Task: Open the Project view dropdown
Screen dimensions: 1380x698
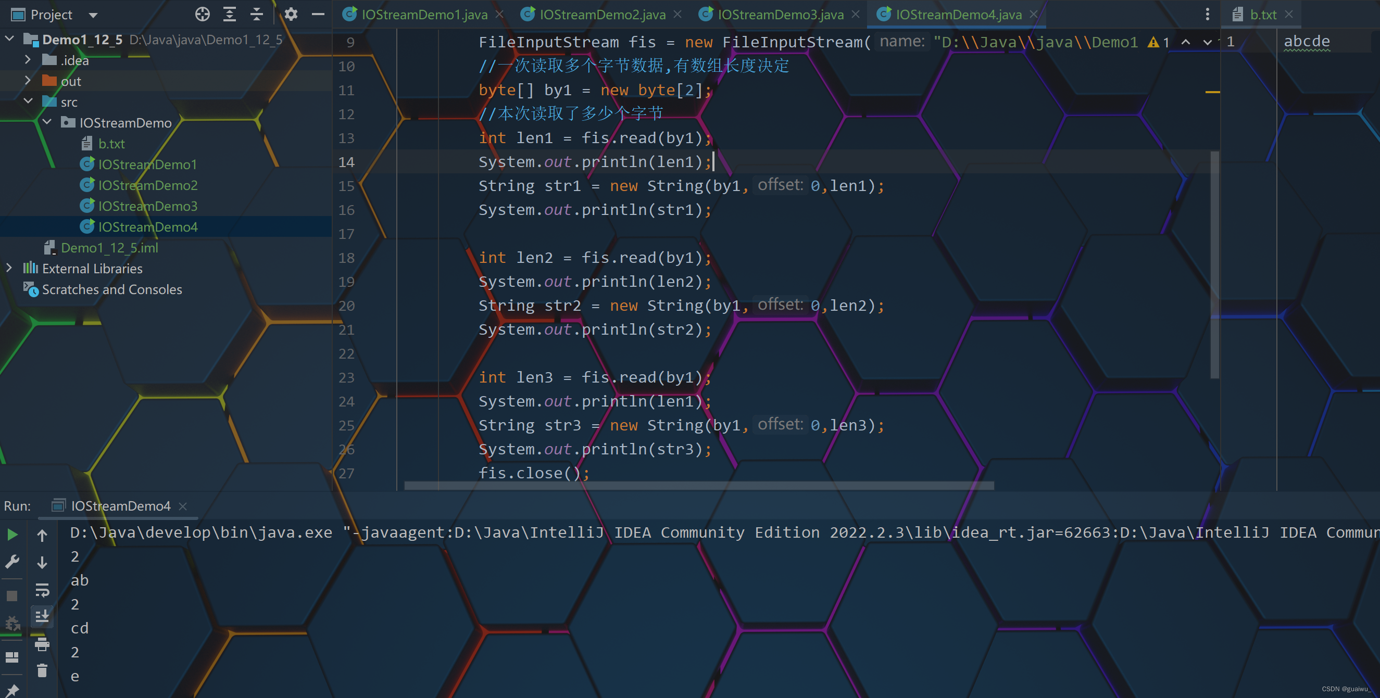Action: [93, 15]
